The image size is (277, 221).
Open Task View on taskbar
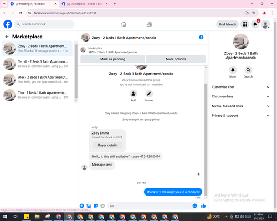pos(16,217)
